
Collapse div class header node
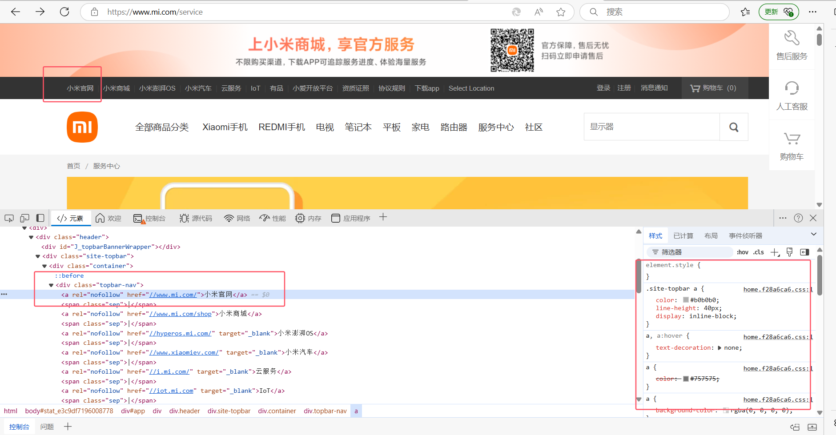[31, 237]
